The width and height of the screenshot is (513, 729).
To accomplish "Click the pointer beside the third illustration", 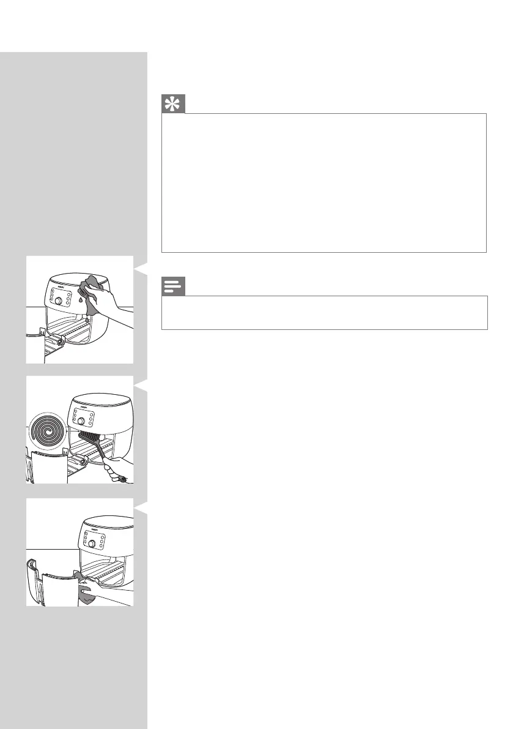I will [141, 507].
